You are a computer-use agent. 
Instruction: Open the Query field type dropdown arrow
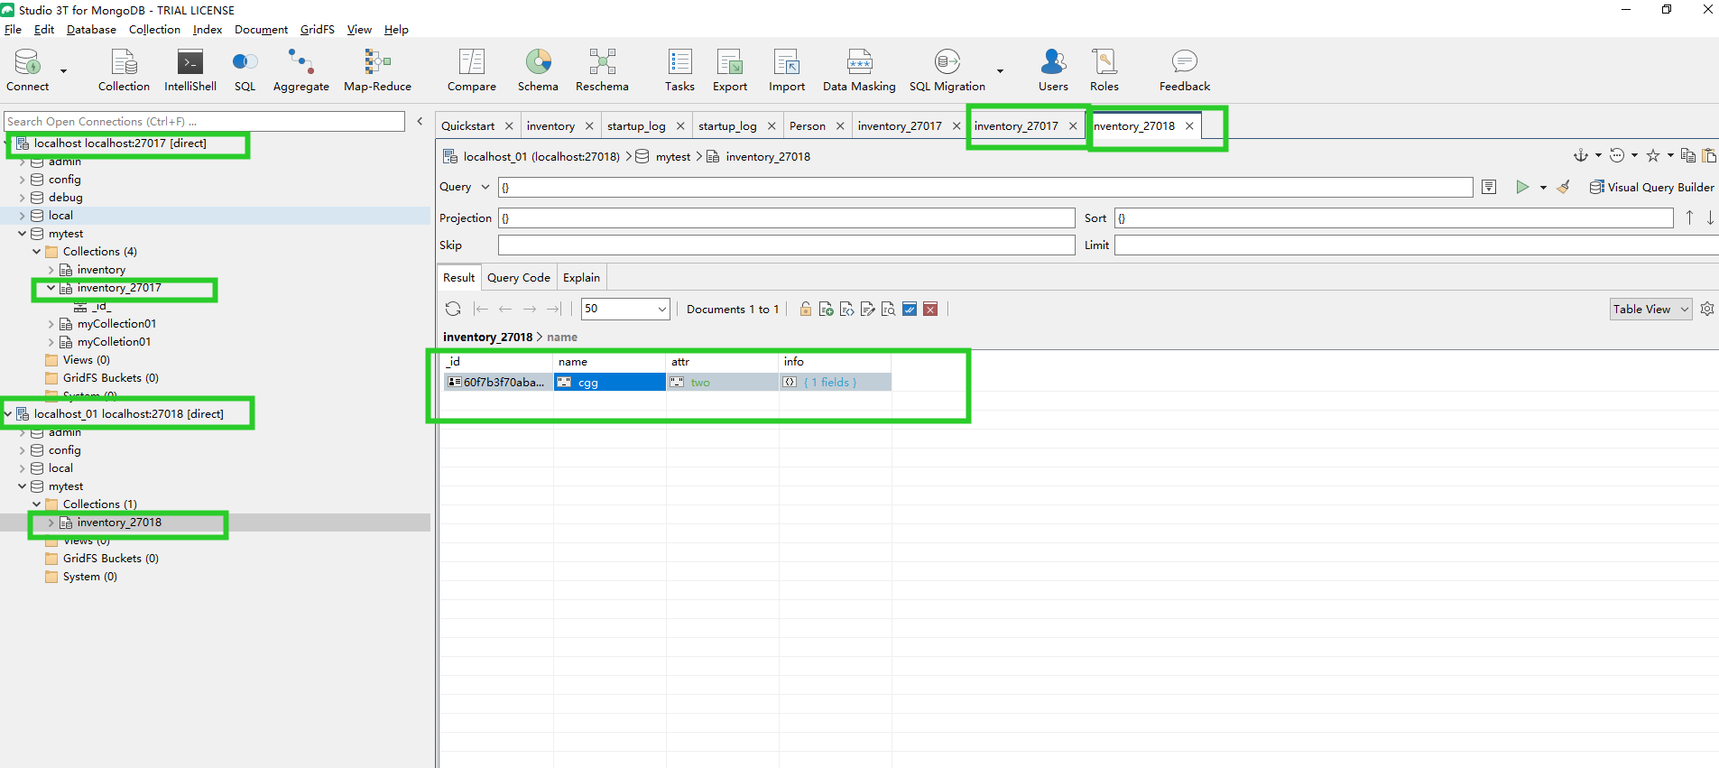pos(485,187)
